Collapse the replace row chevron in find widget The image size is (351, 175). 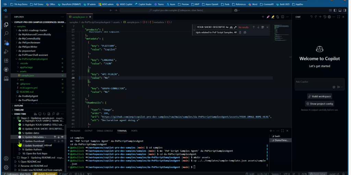tap(194, 30)
